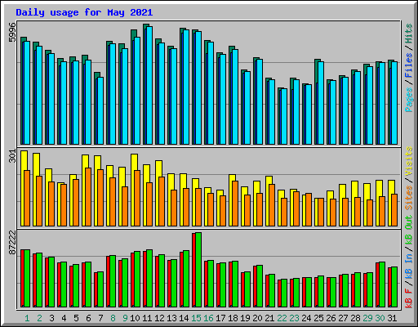Click the day 1 yellow visits bar
This screenshot has width=418, height=327.
(x=23, y=188)
